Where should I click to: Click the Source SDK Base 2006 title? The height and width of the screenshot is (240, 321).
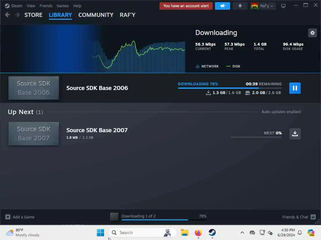97,88
